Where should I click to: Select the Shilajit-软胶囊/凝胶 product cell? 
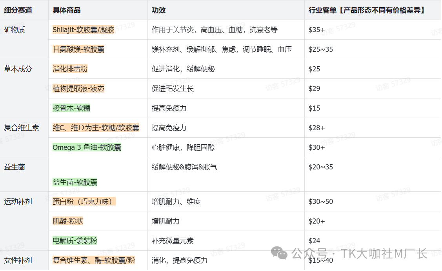pyautogui.click(x=83, y=30)
